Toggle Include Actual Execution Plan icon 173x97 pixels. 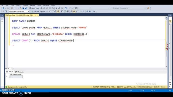[x=62, y=11]
